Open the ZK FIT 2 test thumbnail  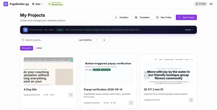tap(168, 71)
